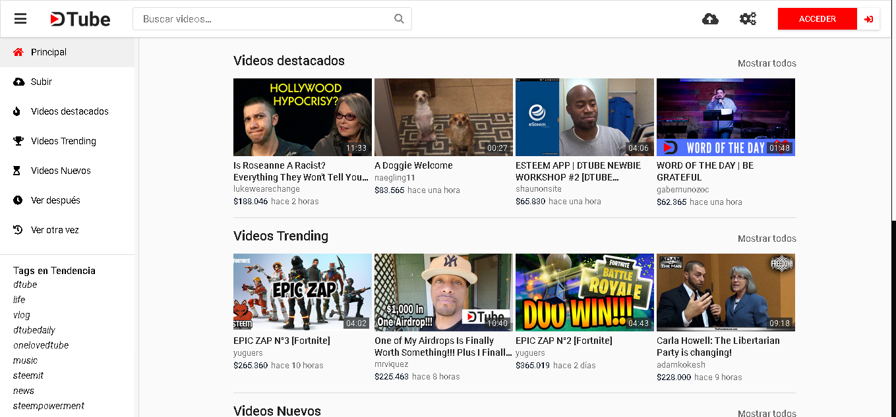This screenshot has width=896, height=417.
Task: Open Videos Nuevos from the sidebar
Action: [x=67, y=171]
